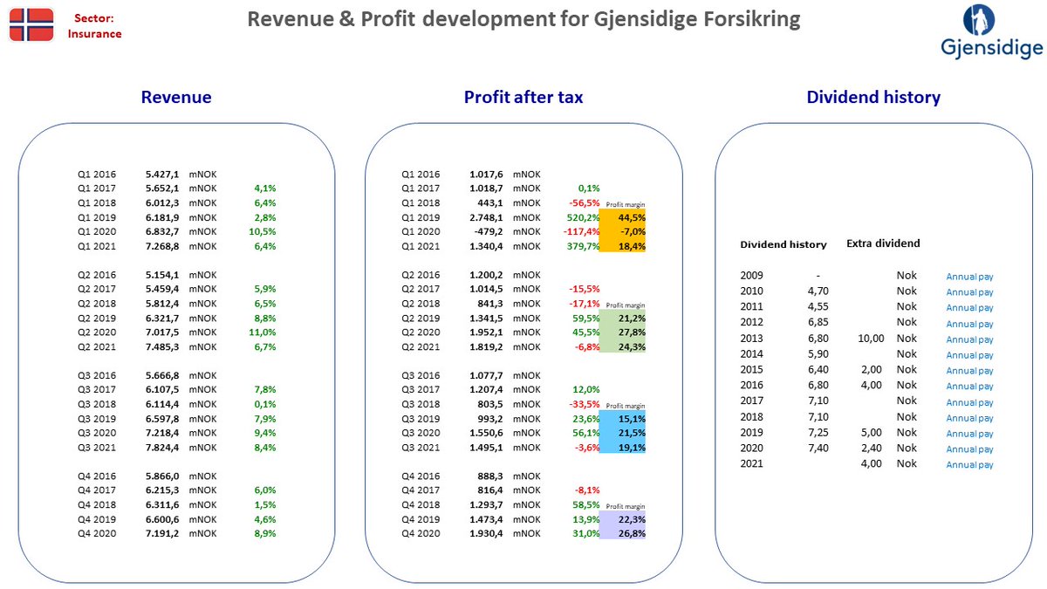1047x589 pixels.
Task: Select the orange -7,0% profit margin cell
Action: 623,231
